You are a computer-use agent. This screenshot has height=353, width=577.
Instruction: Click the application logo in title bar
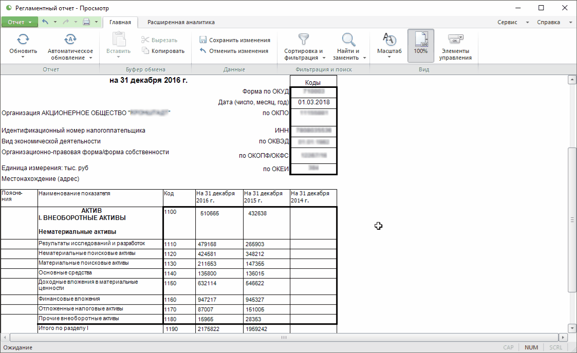click(x=8, y=8)
